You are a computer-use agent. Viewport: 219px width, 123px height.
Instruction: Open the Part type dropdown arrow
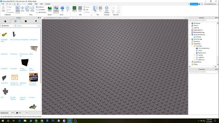(62, 13)
